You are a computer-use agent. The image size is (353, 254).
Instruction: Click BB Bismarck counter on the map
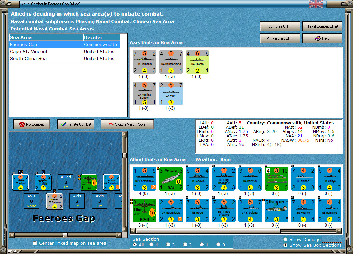(54, 201)
